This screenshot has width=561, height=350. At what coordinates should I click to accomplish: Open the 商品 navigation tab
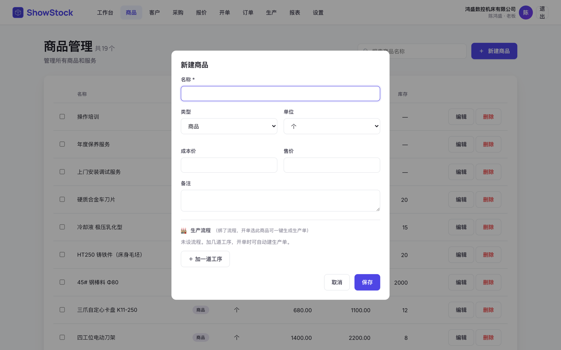[x=131, y=13]
